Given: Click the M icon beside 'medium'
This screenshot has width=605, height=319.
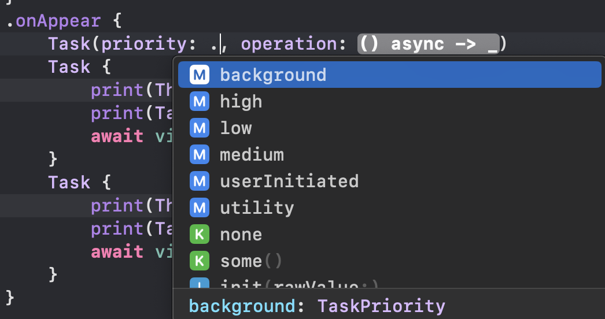Looking at the screenshot, I should click(200, 155).
